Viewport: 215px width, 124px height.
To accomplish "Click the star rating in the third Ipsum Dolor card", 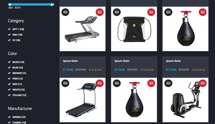I will (198, 70).
